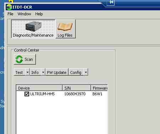This screenshot has height=134, width=160.
Task: Uncheck the ULTRIUM-HH5 device checkbox
Action: tap(27, 94)
